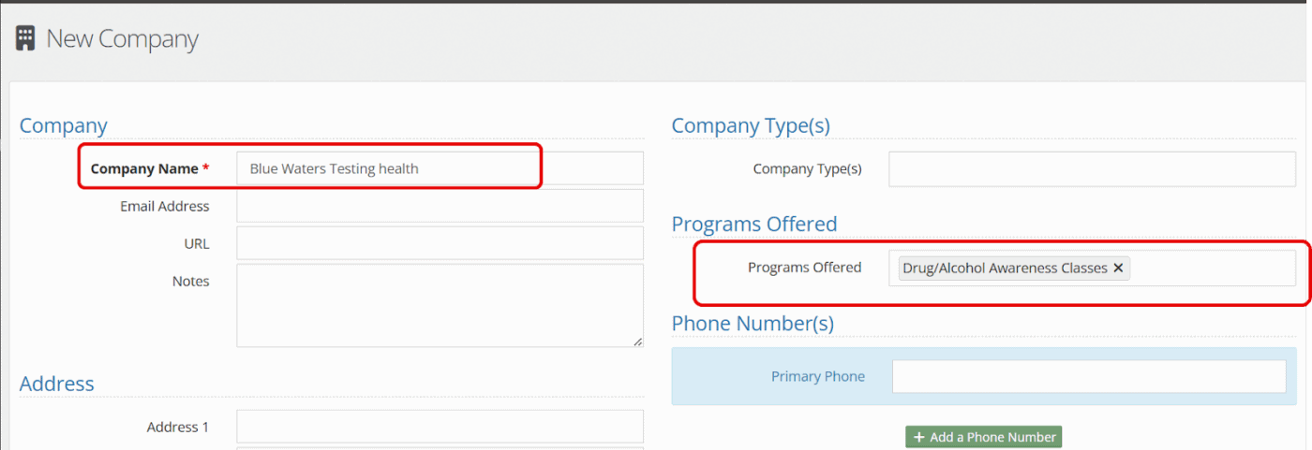Click the New Company building icon
The height and width of the screenshot is (450, 1312).
25,38
